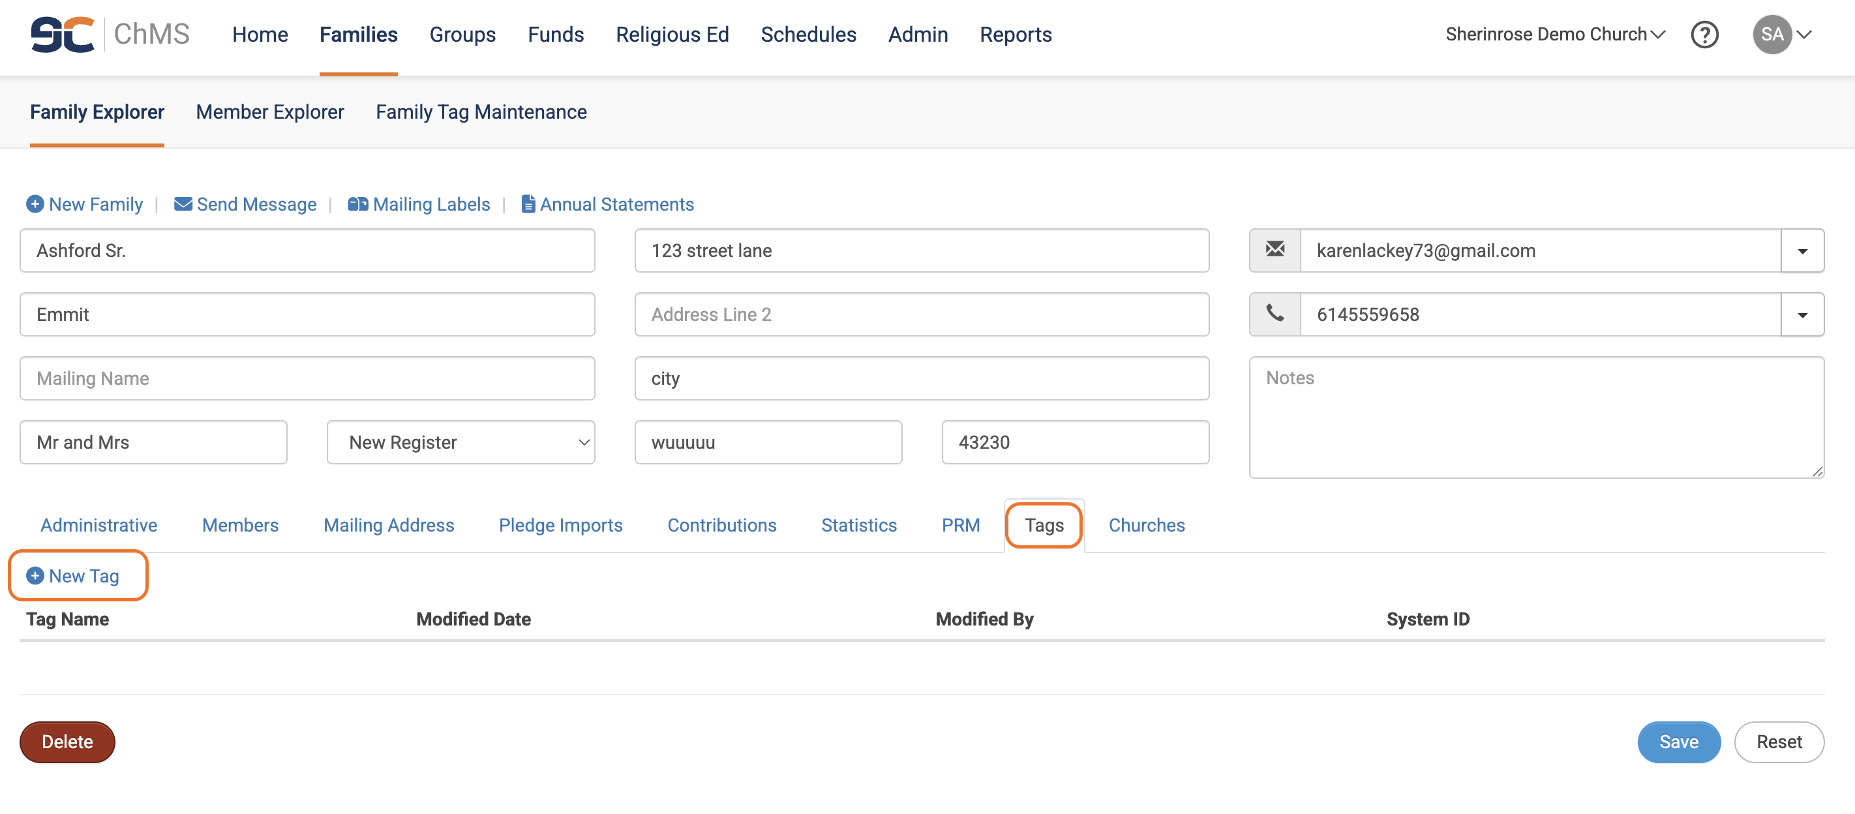Click the SA user avatar
This screenshot has width=1855, height=814.
pyautogui.click(x=1771, y=34)
